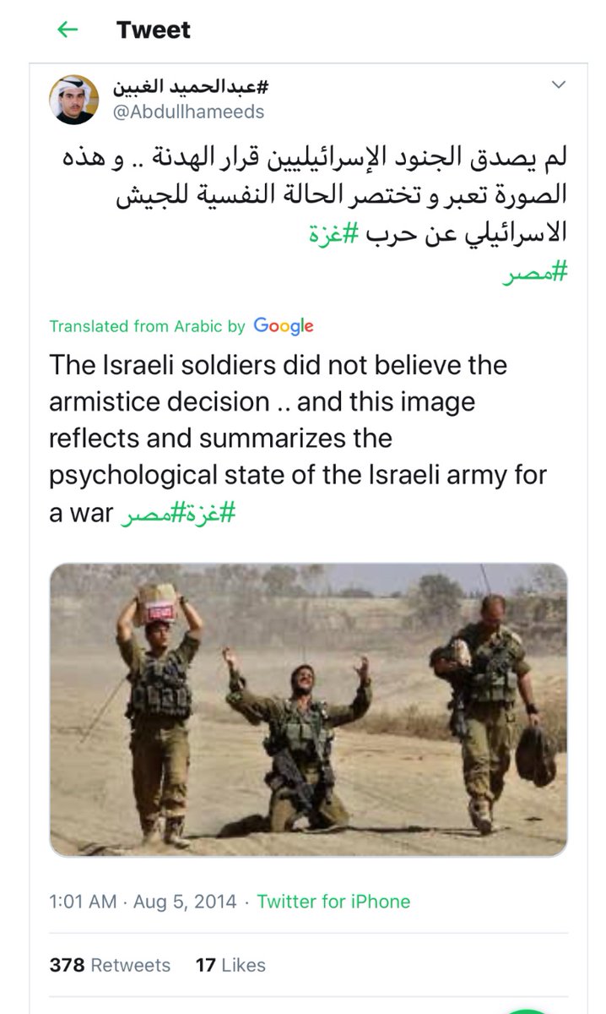View the 378 Retweets list

pyautogui.click(x=110, y=965)
